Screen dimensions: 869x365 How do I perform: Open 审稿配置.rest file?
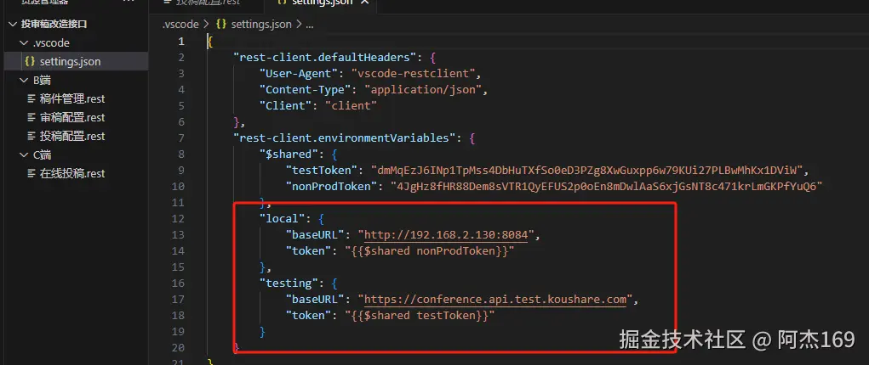(76, 118)
